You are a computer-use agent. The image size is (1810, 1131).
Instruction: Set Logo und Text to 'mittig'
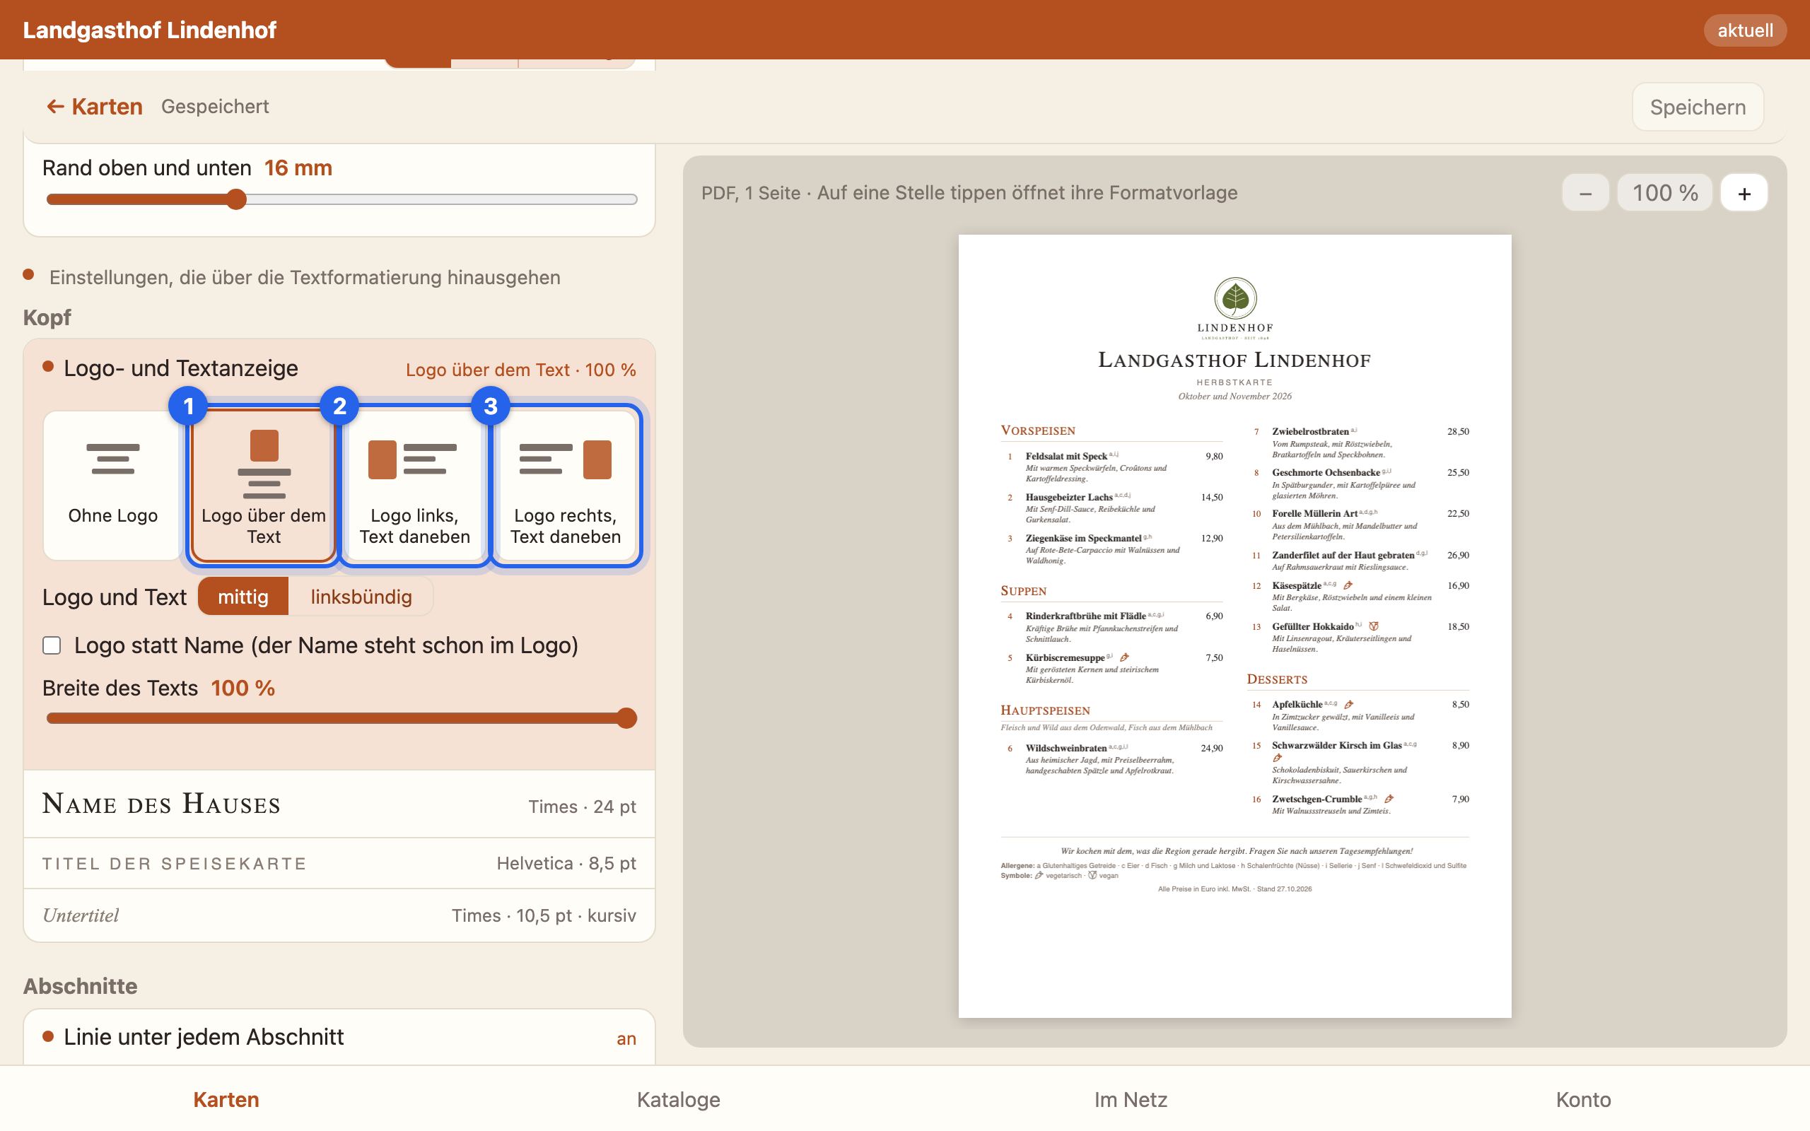pos(243,597)
